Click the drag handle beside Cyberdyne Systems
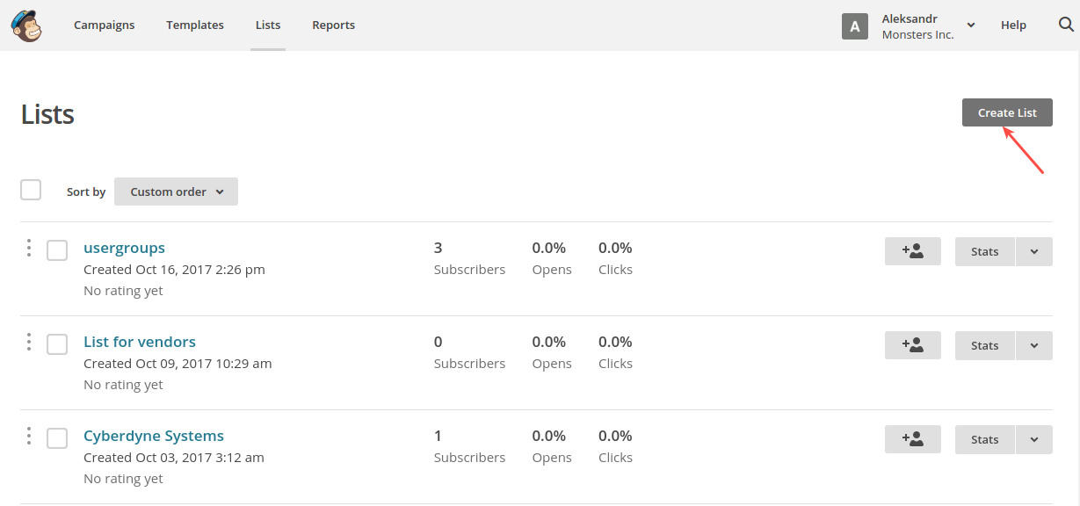This screenshot has width=1080, height=506. pos(29,436)
